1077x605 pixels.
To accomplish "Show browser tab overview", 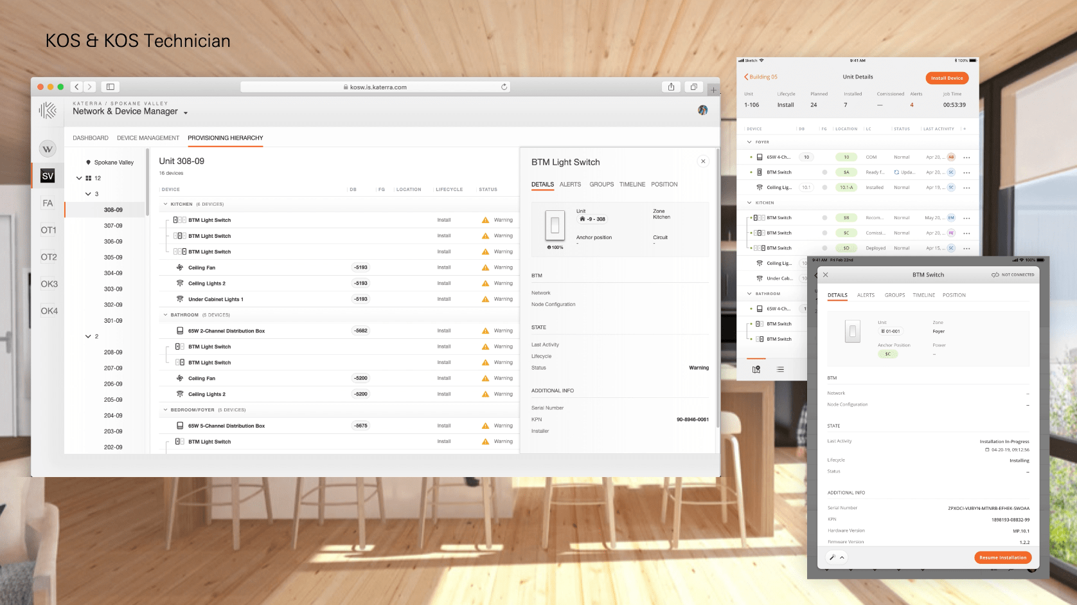I will pos(693,87).
